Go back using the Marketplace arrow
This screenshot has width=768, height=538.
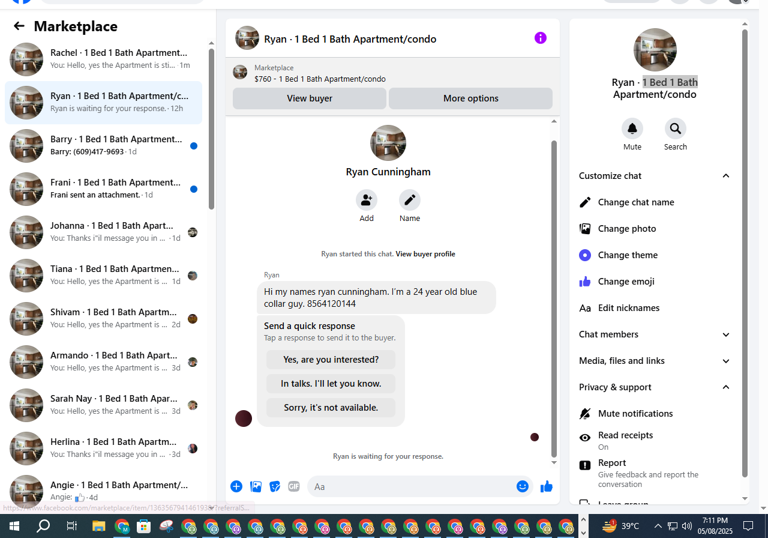pos(19,26)
